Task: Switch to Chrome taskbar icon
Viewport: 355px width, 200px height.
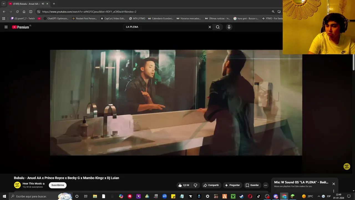Action: 284,196
